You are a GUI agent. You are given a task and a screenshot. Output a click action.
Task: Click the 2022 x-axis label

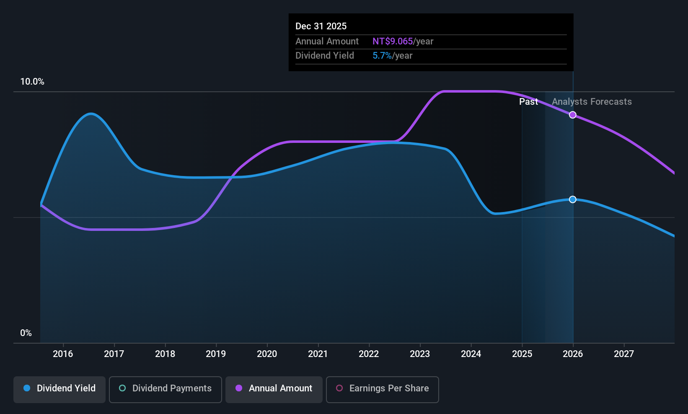point(369,354)
